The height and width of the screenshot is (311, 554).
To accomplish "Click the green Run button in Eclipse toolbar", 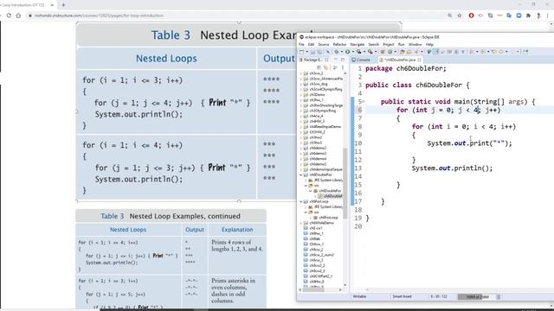I will [348, 52].
